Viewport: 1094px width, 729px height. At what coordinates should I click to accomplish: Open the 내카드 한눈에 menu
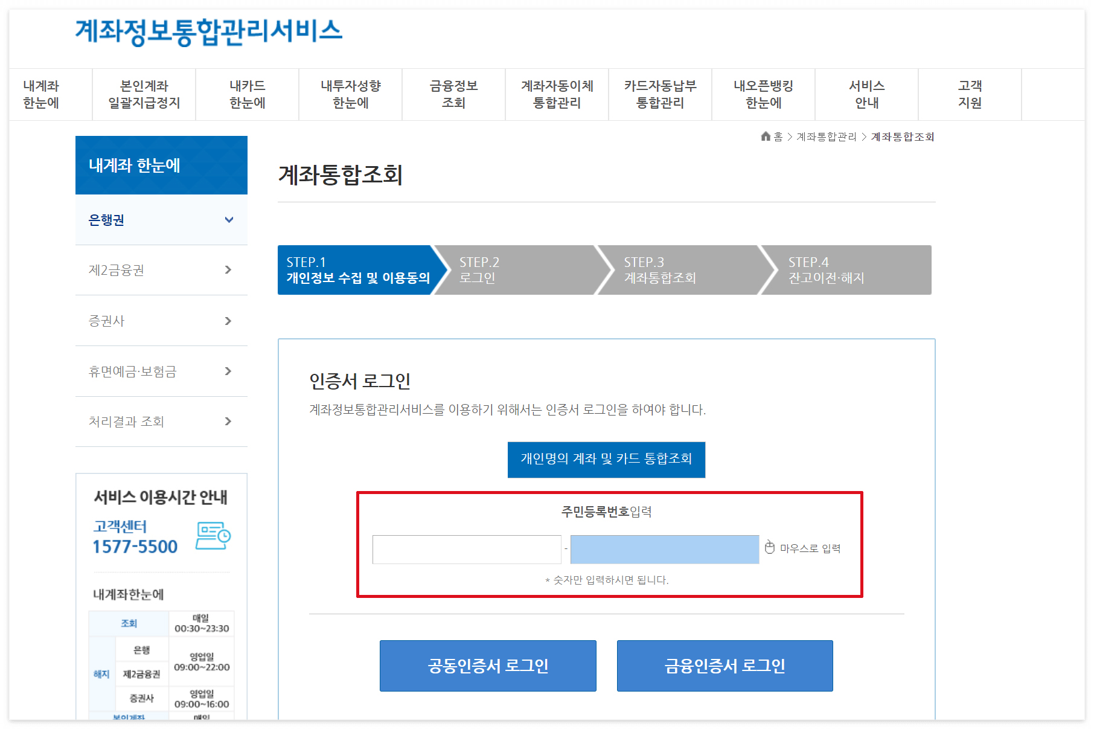point(247,94)
